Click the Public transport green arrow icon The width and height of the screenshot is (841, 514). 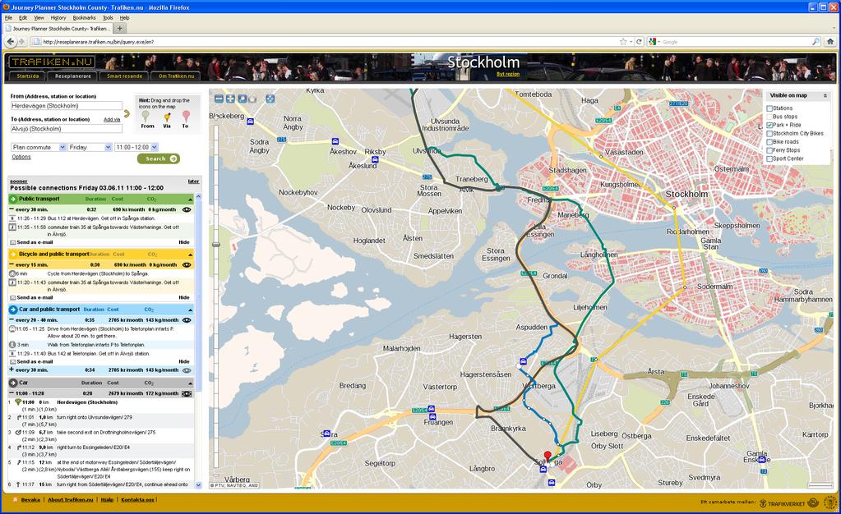coord(13,199)
